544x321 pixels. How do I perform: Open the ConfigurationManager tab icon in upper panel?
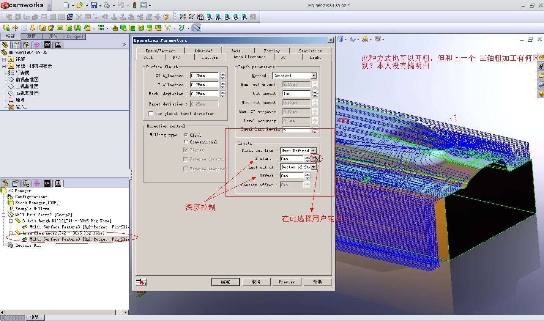(x=26, y=45)
